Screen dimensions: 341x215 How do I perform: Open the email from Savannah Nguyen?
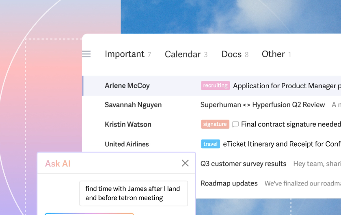(x=212, y=105)
